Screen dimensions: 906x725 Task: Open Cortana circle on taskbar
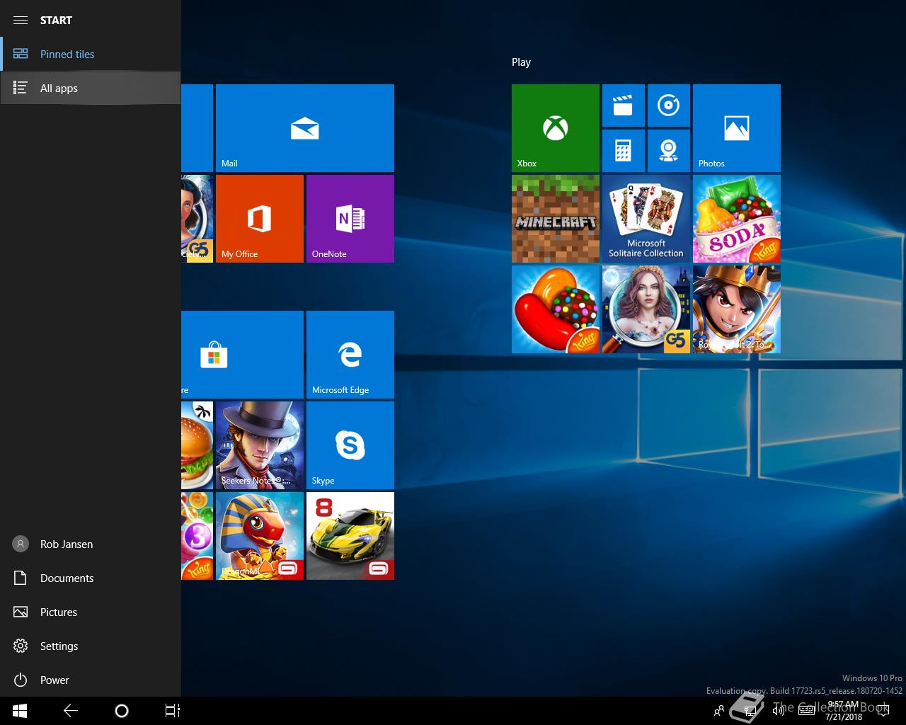pos(122,711)
